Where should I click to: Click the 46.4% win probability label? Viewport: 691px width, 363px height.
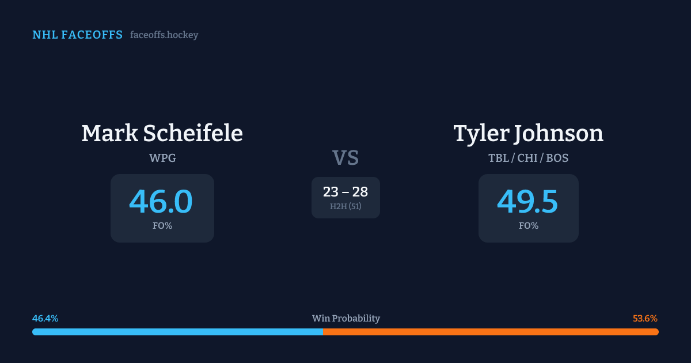click(45, 319)
